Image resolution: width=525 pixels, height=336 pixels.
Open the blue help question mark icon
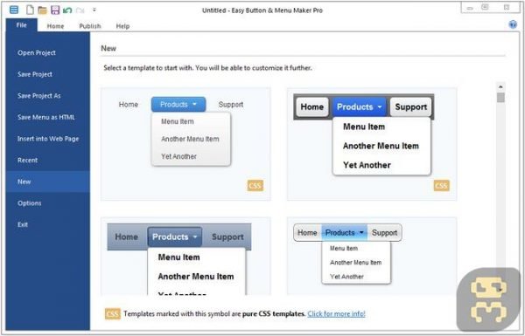513,24
